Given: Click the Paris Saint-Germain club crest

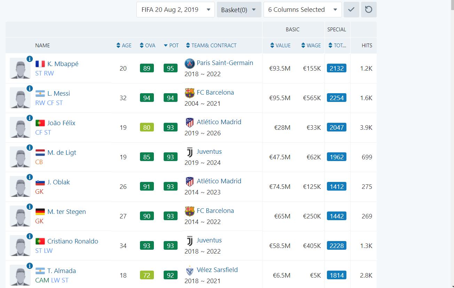Looking at the screenshot, I should (189, 63).
